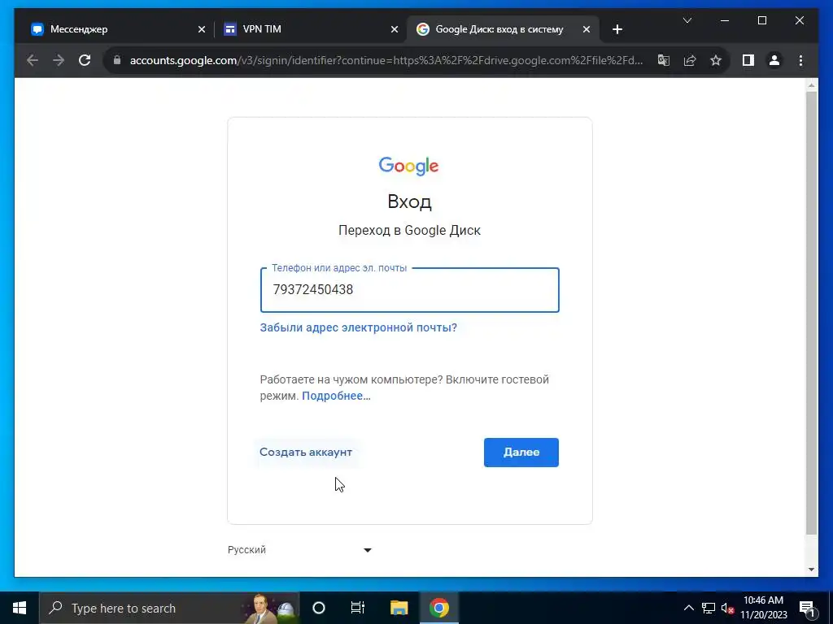Image resolution: width=833 pixels, height=624 pixels.
Task: Close the Google Диск tab
Action: pyautogui.click(x=586, y=29)
